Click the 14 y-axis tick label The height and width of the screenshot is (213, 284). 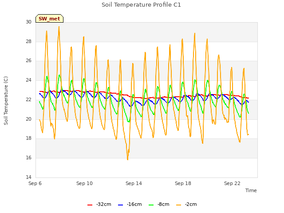tap(28, 177)
